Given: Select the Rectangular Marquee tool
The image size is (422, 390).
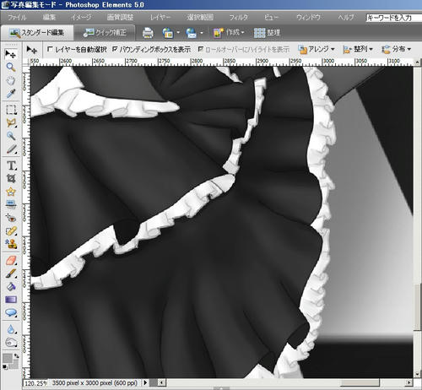Looking at the screenshot, I should click(x=11, y=110).
